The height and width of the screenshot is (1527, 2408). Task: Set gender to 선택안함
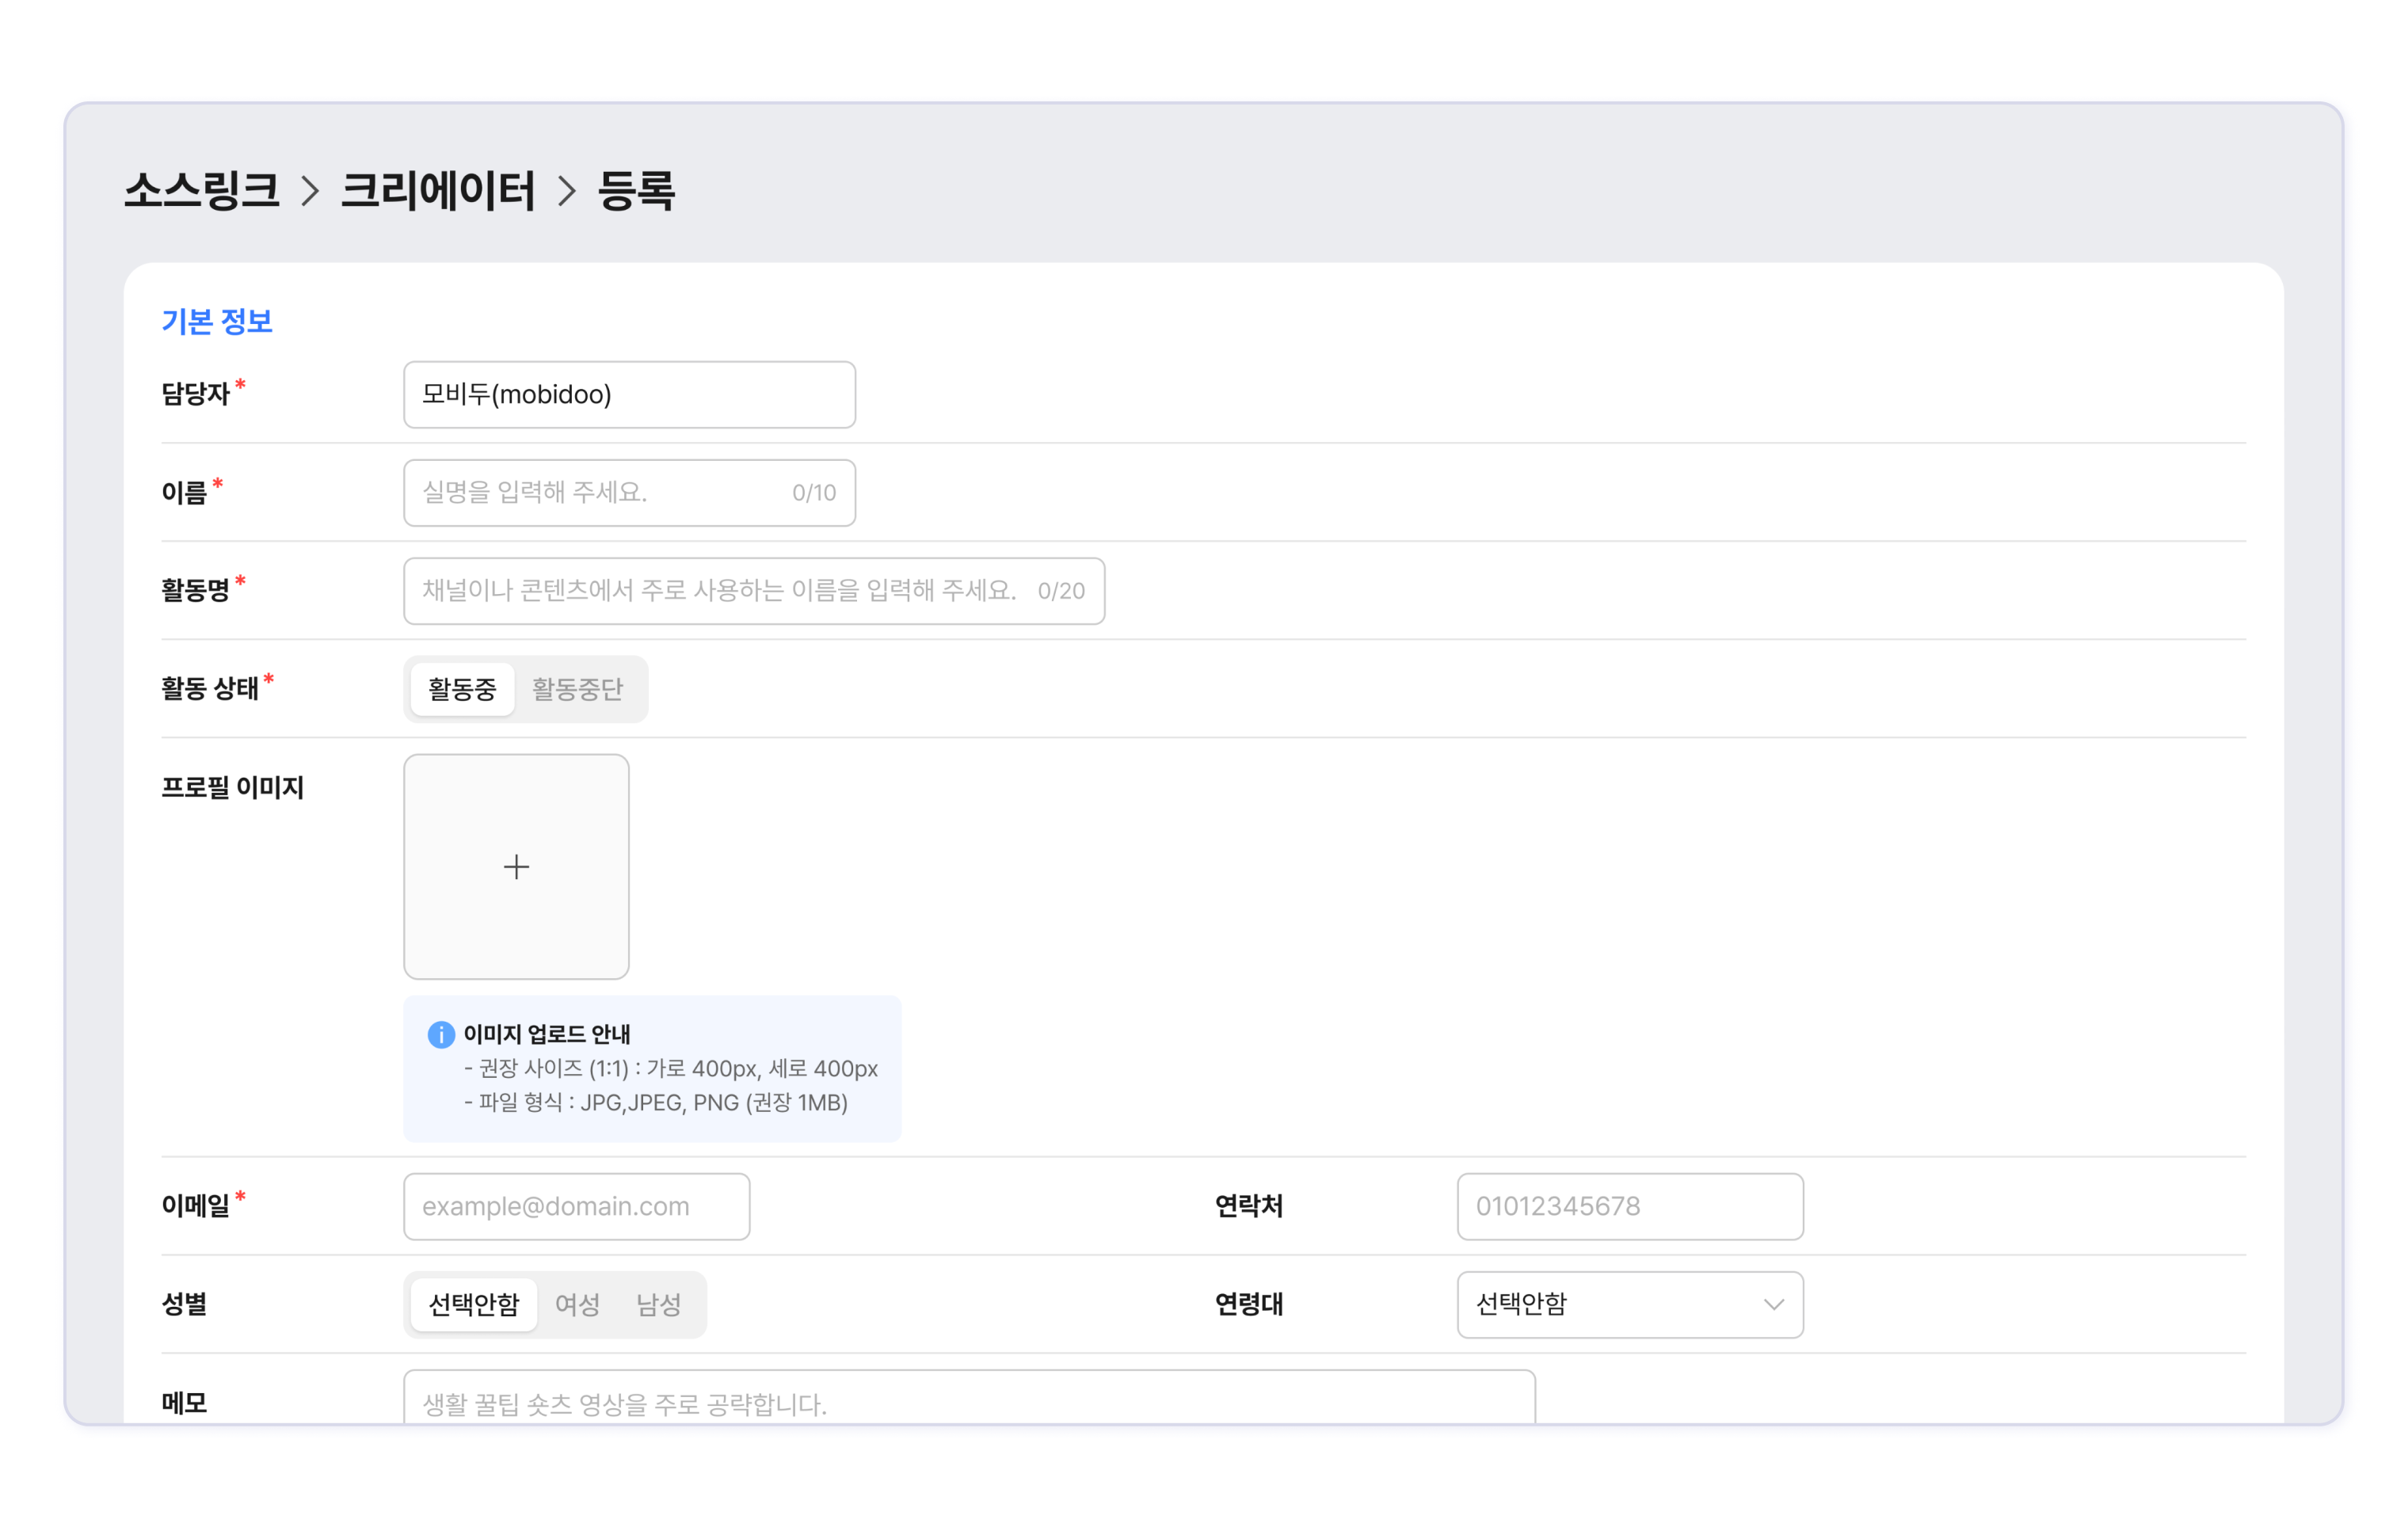click(x=474, y=1304)
